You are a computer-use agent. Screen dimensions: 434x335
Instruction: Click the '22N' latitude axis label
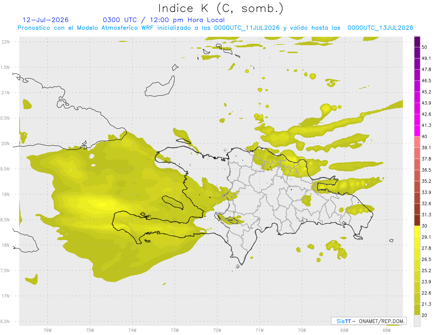tap(6, 42)
